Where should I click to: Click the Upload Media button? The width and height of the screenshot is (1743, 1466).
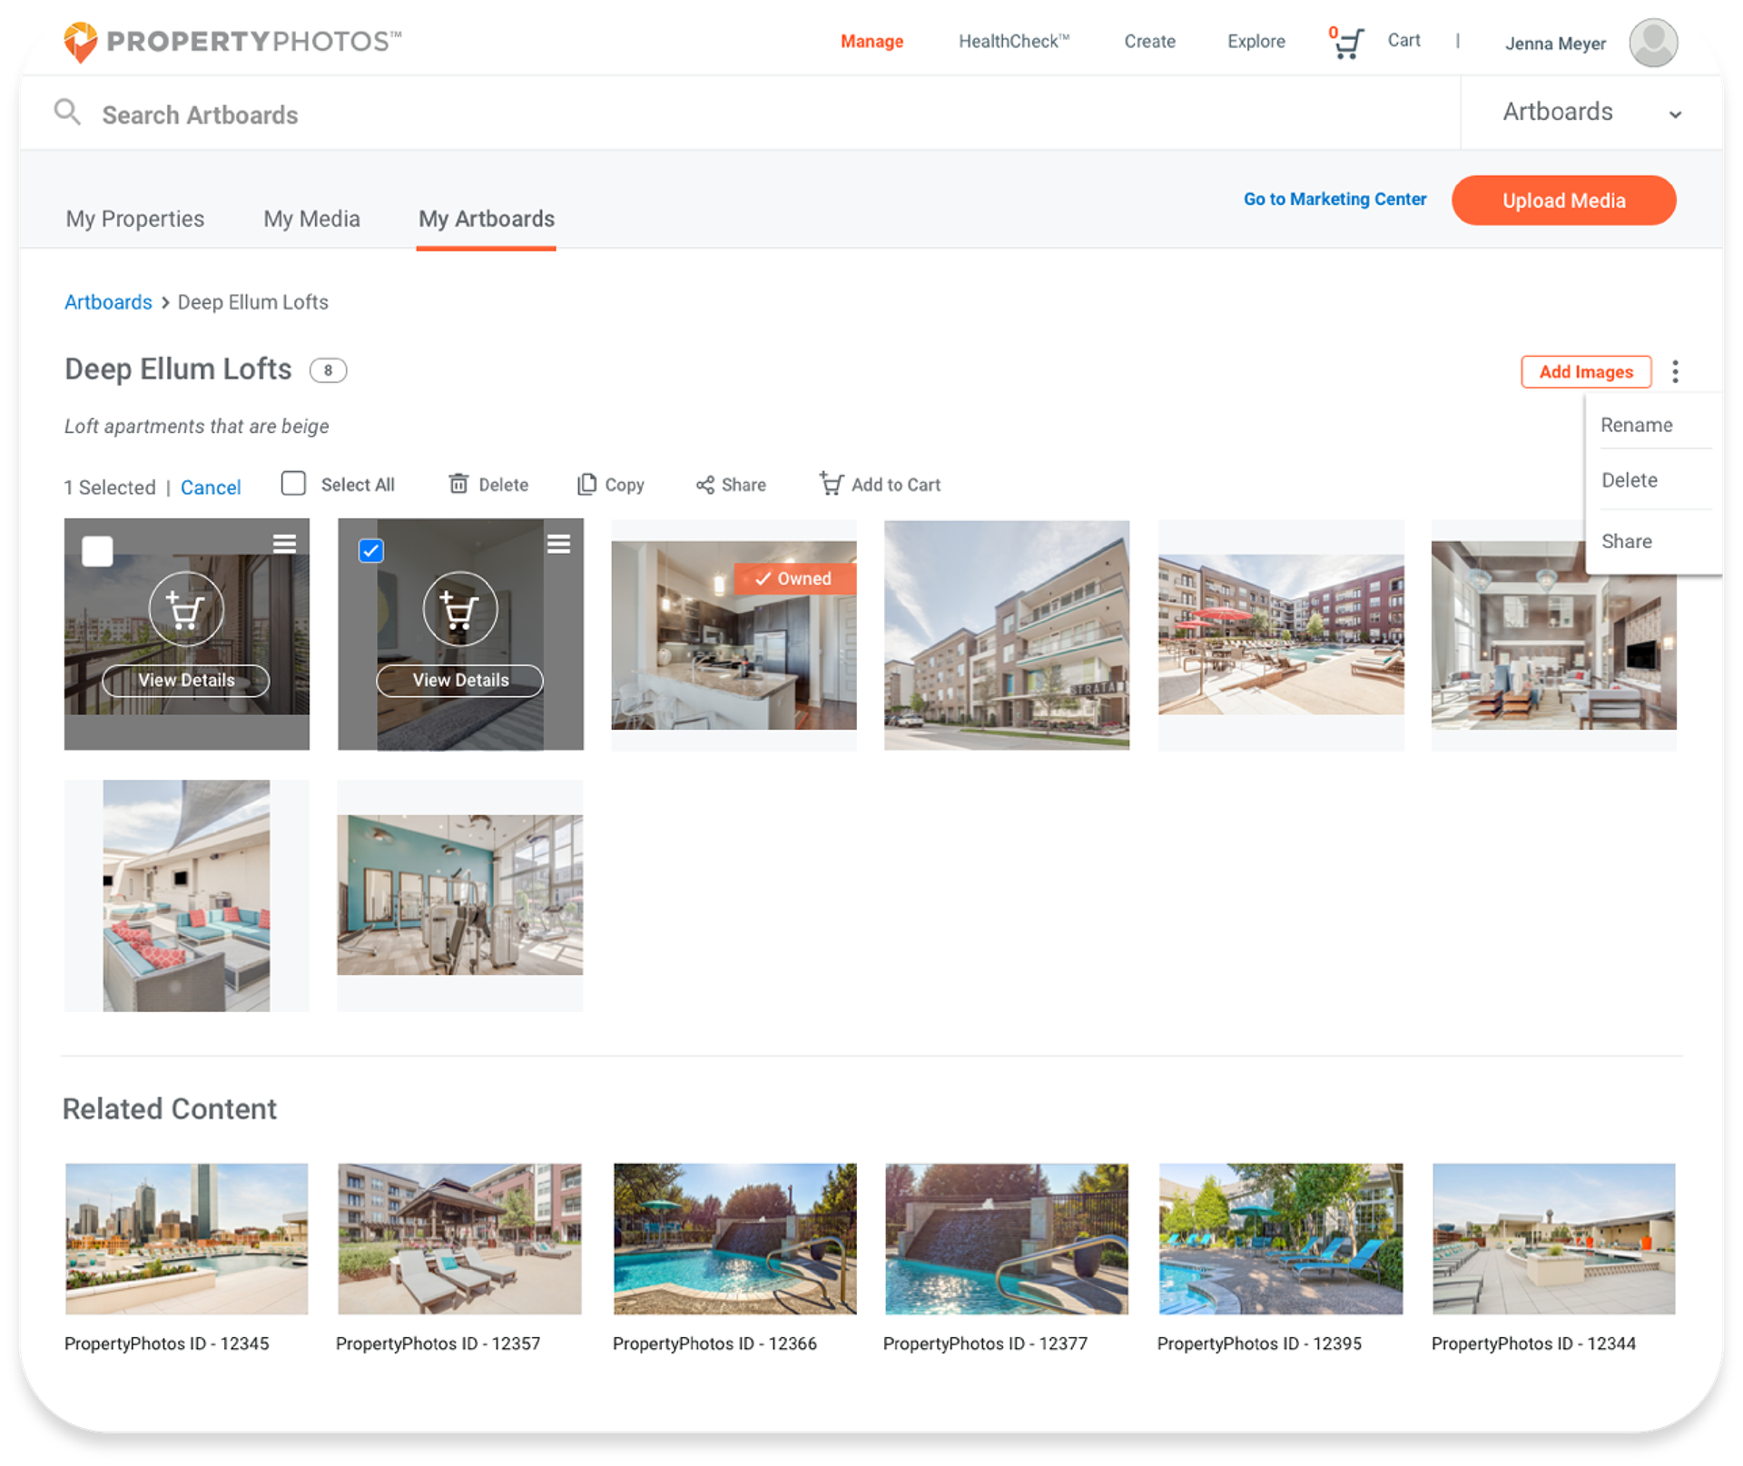point(1563,201)
